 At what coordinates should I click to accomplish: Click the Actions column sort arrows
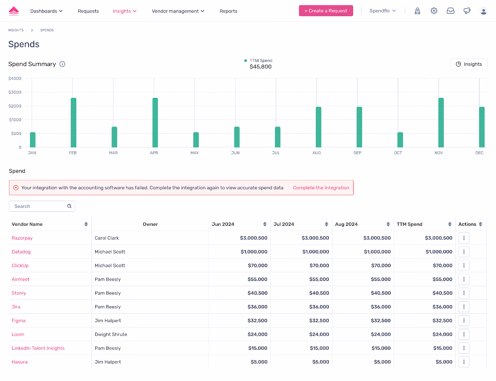480,224
